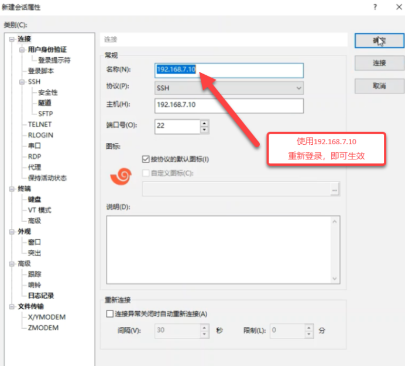The height and width of the screenshot is (366, 405).
Task: Select 隧道 in category tree
Action: 44,103
